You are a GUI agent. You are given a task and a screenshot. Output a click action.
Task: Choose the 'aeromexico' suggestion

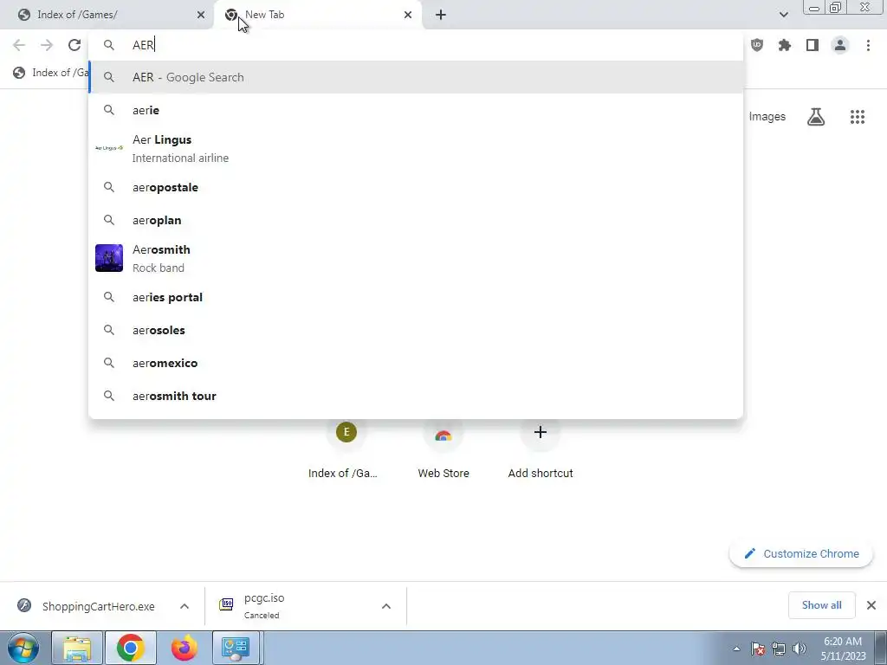(416, 363)
